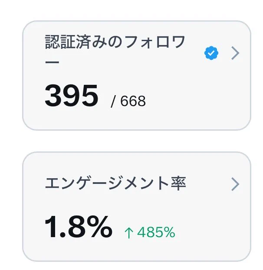Select the 認証済みのフォロワー card title
The image size is (263, 270).
115,49
